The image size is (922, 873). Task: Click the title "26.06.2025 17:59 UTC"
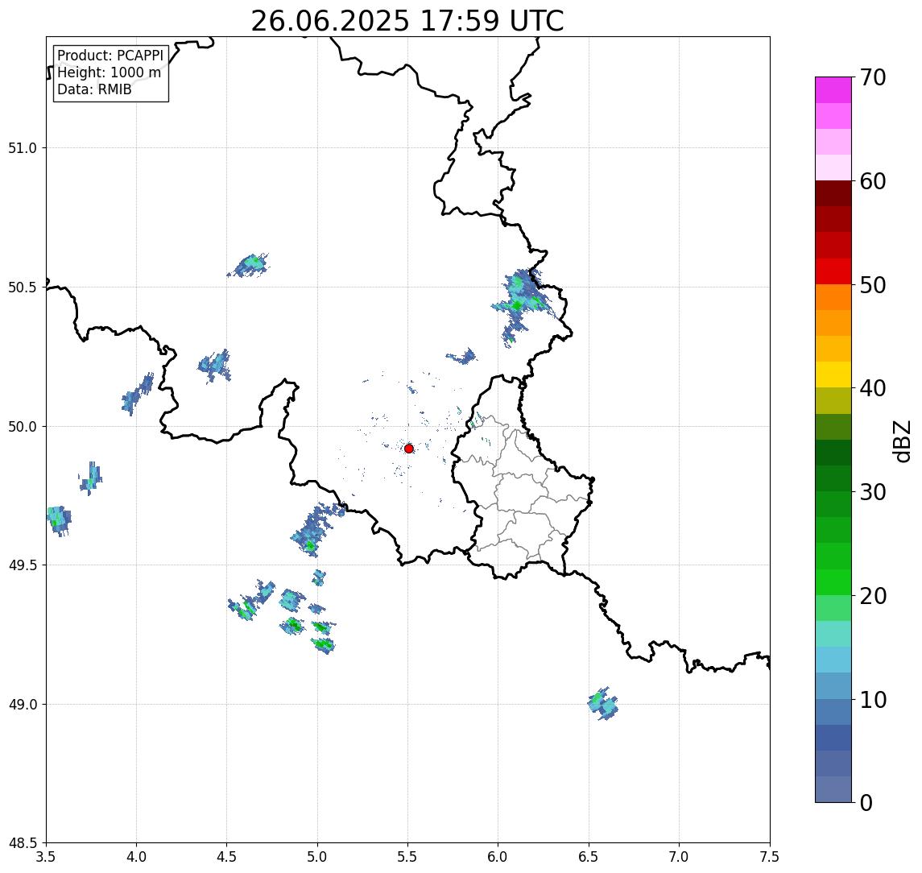(x=407, y=21)
